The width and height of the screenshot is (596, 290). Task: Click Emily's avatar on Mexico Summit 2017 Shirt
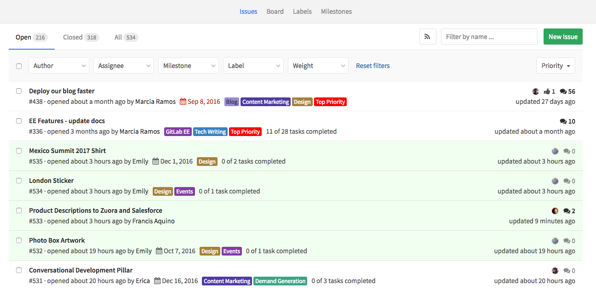click(555, 151)
